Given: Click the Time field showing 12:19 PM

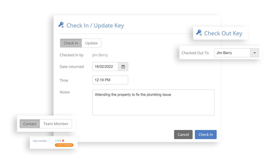Looking at the screenshot, I should (x=110, y=80).
